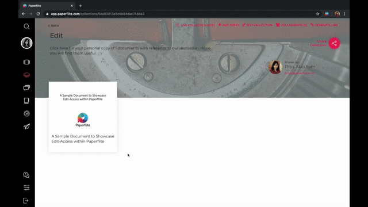Click Priya Abraham's email address link
Viewport: 368px width, 207px height.
tap(299, 73)
